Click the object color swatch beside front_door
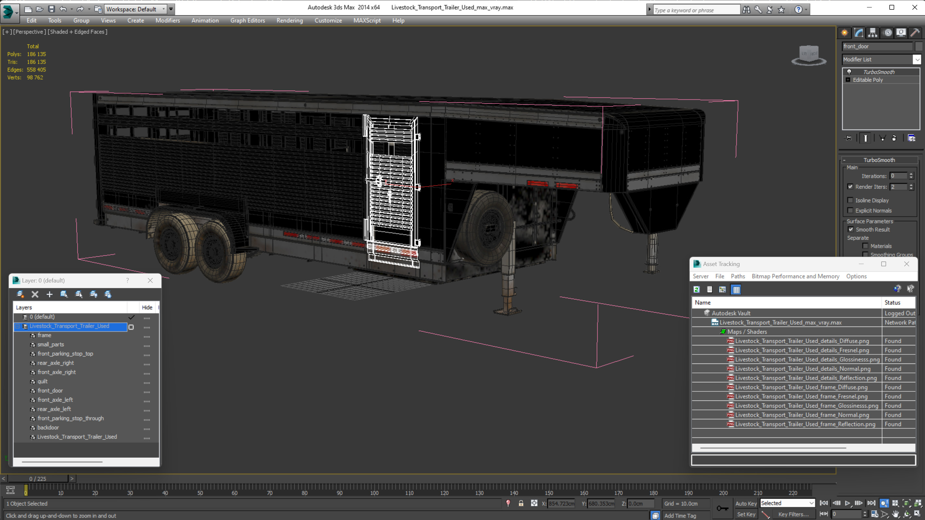The image size is (925, 520). 918,46
